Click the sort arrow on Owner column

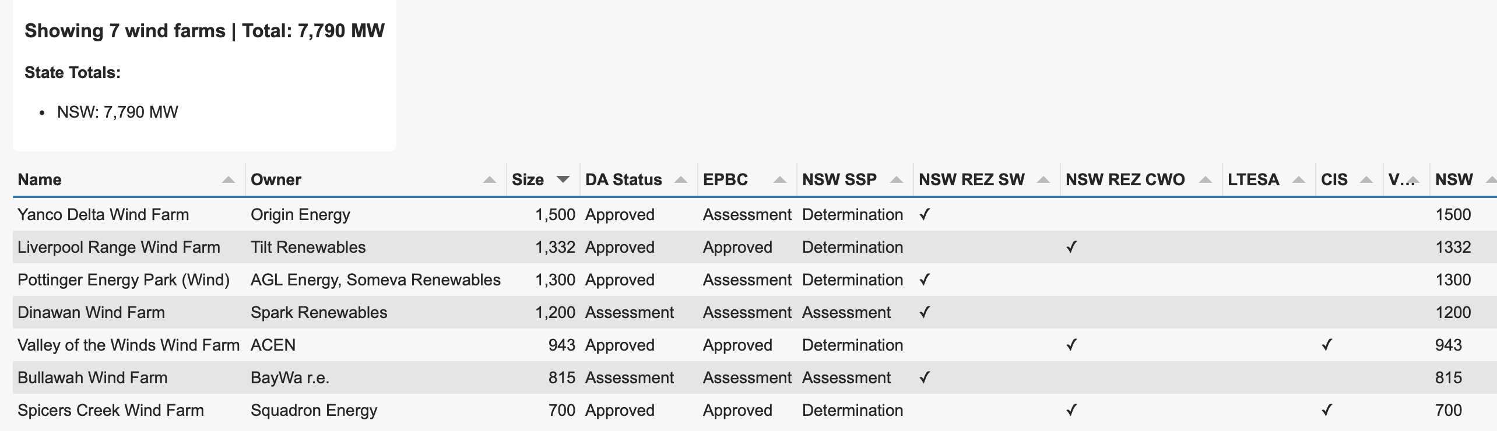pos(490,180)
